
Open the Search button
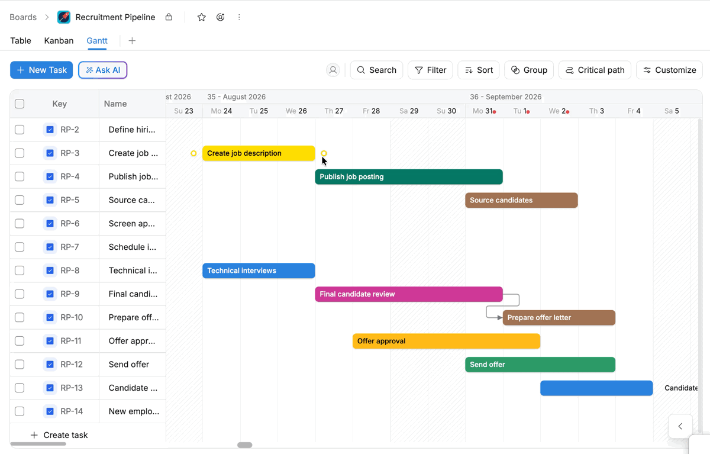click(x=376, y=70)
